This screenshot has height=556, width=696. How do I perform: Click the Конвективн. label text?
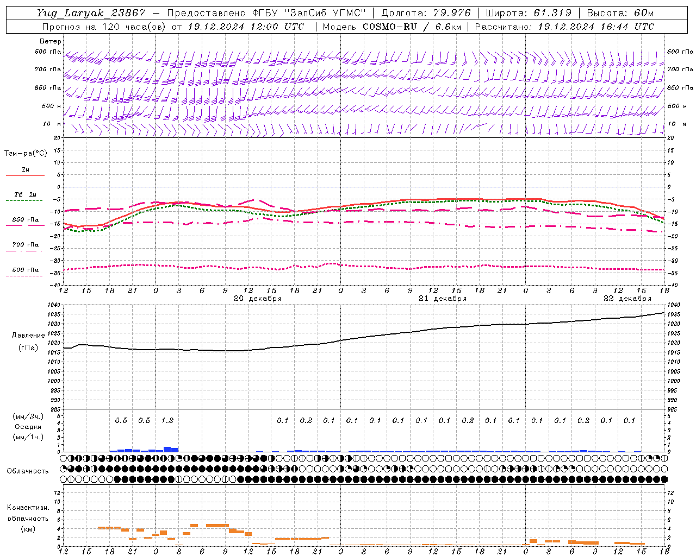point(28,508)
